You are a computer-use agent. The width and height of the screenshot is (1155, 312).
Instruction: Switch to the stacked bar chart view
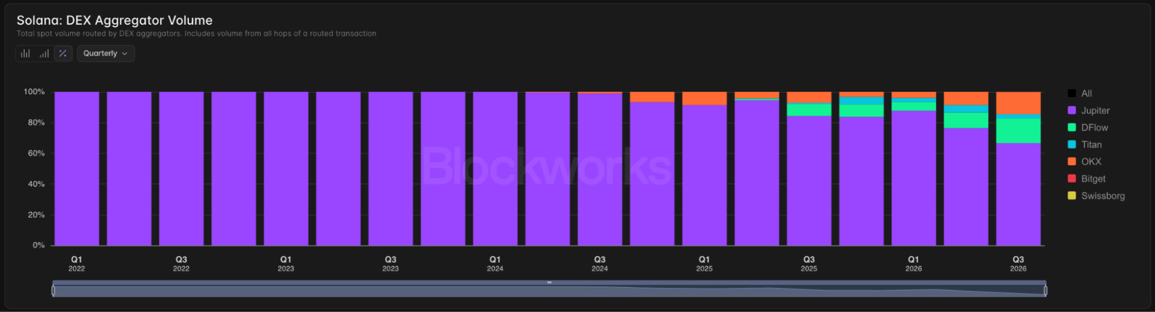tap(25, 54)
